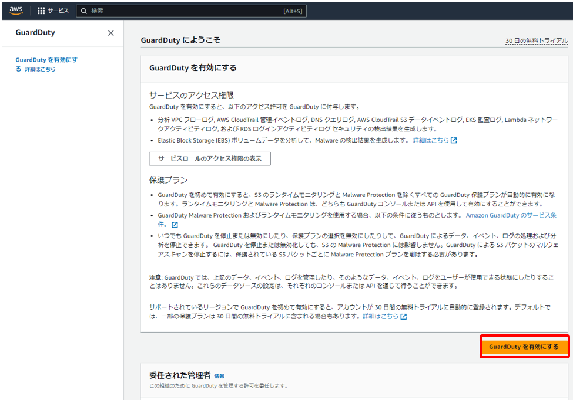Click the GuardDuty sidebar title
This screenshot has height=400, width=573.
(x=35, y=33)
